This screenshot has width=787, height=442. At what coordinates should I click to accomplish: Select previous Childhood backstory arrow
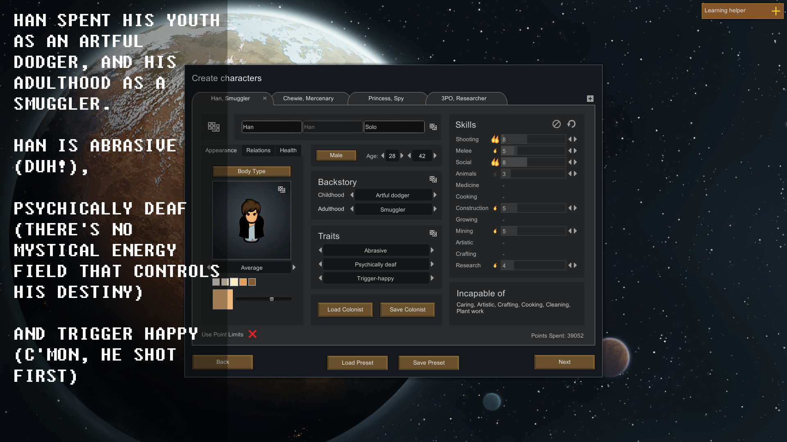(x=352, y=195)
